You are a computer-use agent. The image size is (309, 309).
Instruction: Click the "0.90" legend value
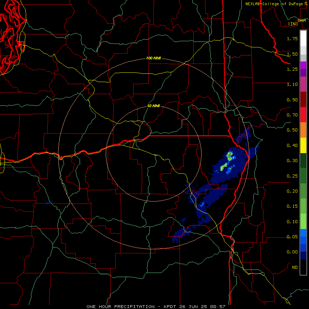(x=292, y=100)
